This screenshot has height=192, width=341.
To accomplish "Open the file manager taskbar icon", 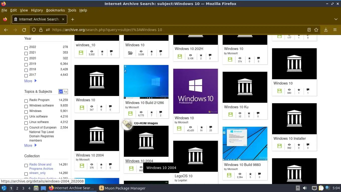I will pyautogui.click(x=36, y=188).
